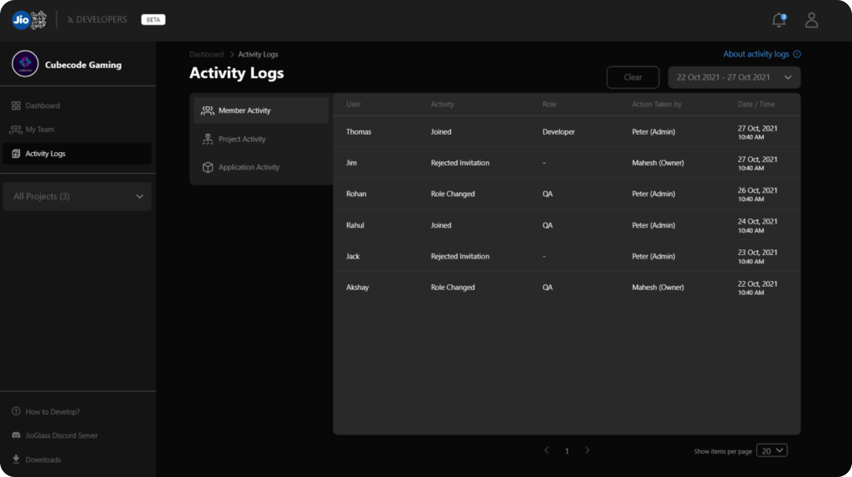Click the Activity Logs page heading
The width and height of the screenshot is (852, 477).
click(x=237, y=73)
